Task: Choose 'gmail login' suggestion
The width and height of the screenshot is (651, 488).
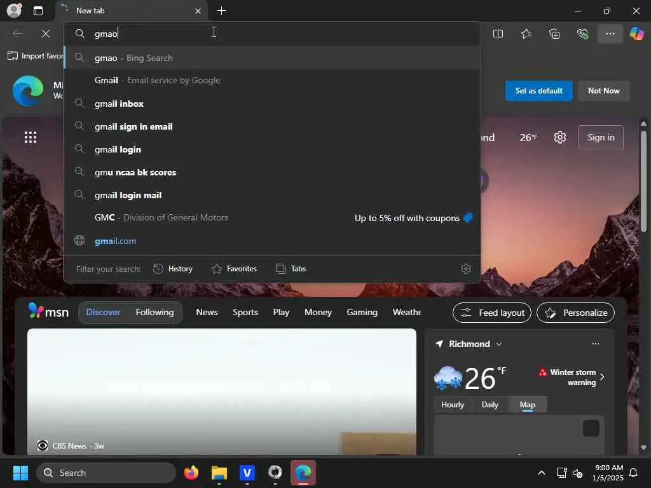Action: [x=272, y=149]
